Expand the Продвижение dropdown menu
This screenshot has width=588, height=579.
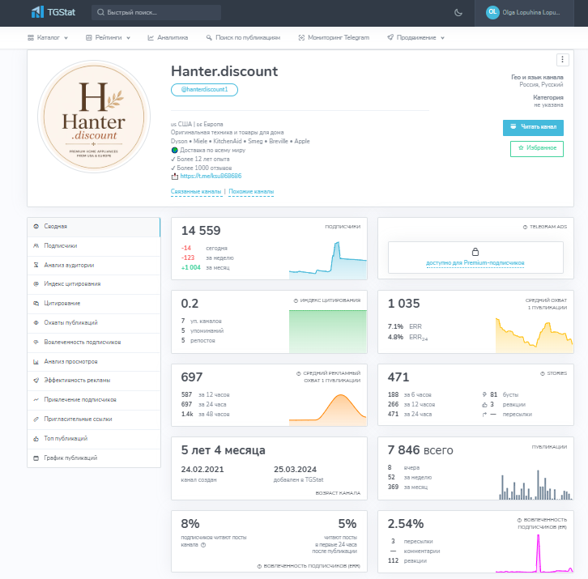(x=415, y=37)
